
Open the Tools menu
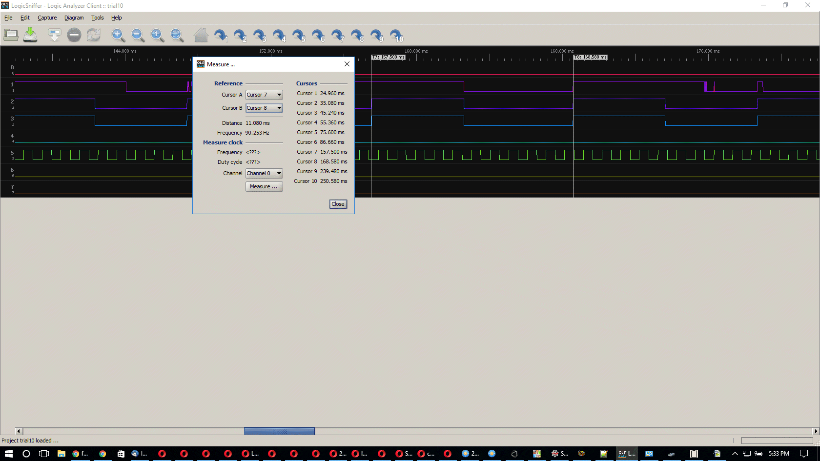97,18
